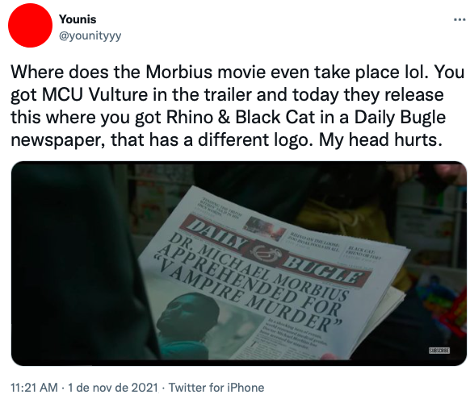Click Rhino & Black Cat in tweet text
Viewport: 470px width, 407px height.
pyautogui.click(x=241, y=117)
